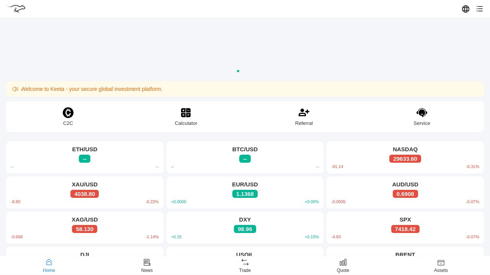This screenshot has height=275, width=490.
Task: Click the green BTC/USD placeholder price badge
Action: click(245, 159)
